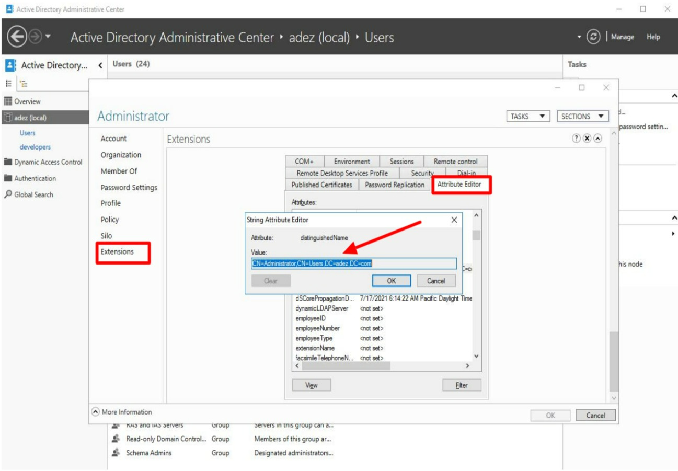678x471 pixels.
Task: Open the Password Replication tab
Action: 395,185
